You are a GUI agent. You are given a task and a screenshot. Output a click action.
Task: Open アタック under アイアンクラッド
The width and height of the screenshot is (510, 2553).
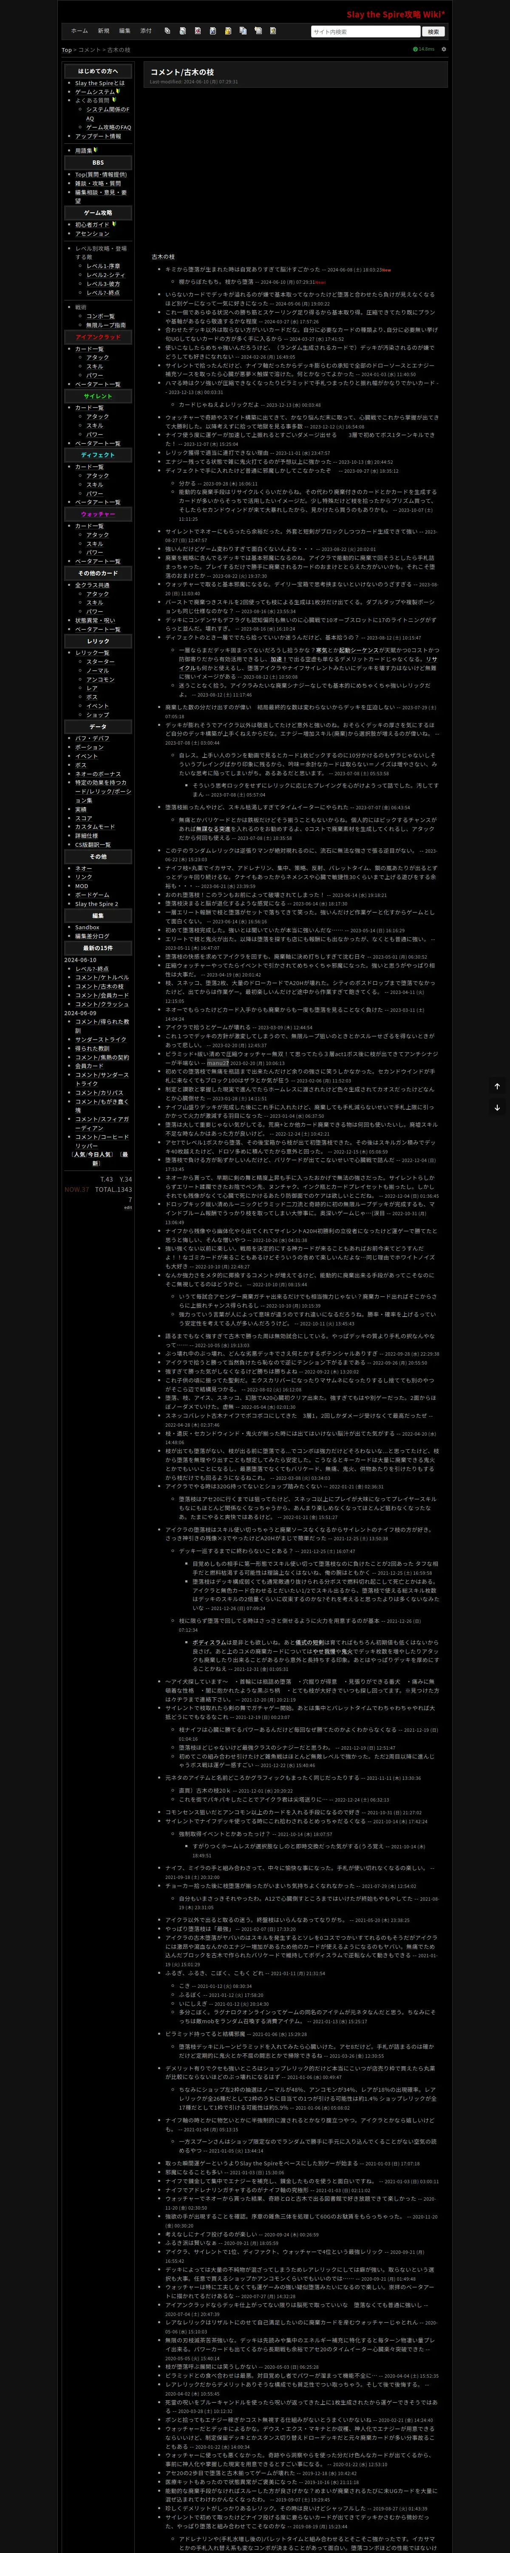click(x=98, y=358)
